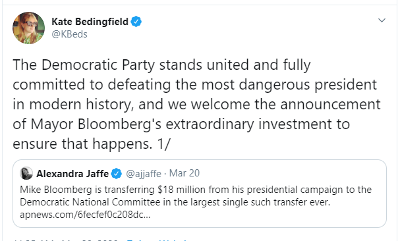Click the Kate Bedingfield display name
The image size is (400, 241).
click(x=90, y=22)
